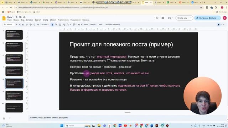Bookmark this page with star
The height and width of the screenshot is (128, 228).
pyautogui.click(x=201, y=7)
